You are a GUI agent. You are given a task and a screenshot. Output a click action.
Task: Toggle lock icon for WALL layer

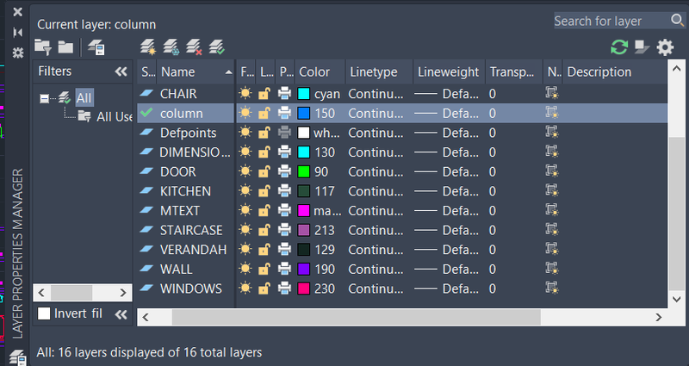coord(264,269)
